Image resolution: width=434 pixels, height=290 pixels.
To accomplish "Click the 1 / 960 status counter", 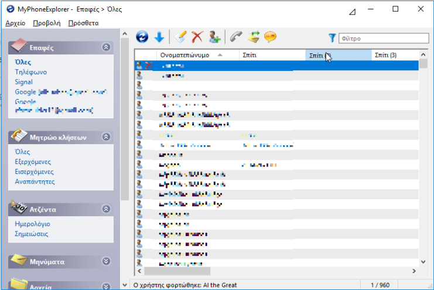I will point(380,285).
